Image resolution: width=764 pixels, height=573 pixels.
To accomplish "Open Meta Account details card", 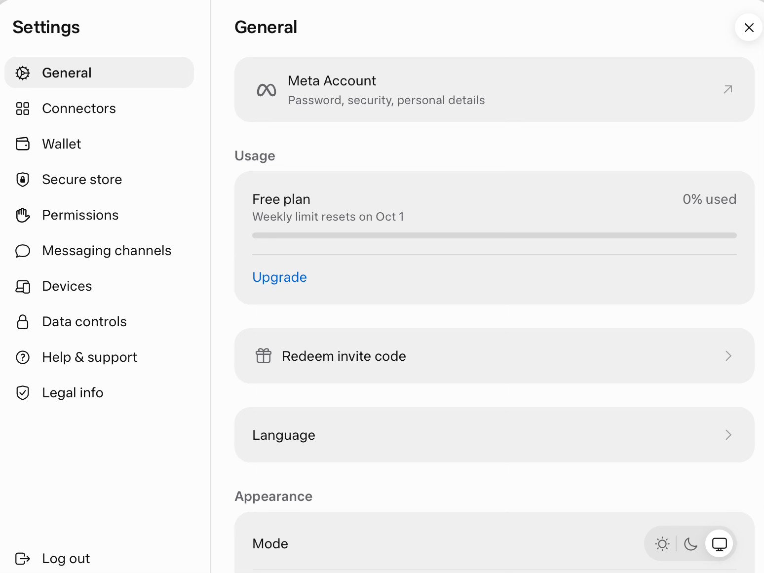I will click(494, 89).
